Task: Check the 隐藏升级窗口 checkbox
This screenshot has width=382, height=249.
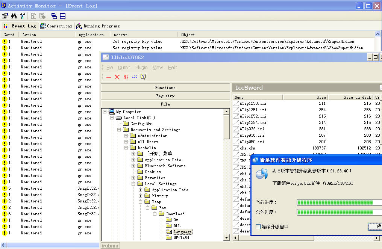Action: 258,226
